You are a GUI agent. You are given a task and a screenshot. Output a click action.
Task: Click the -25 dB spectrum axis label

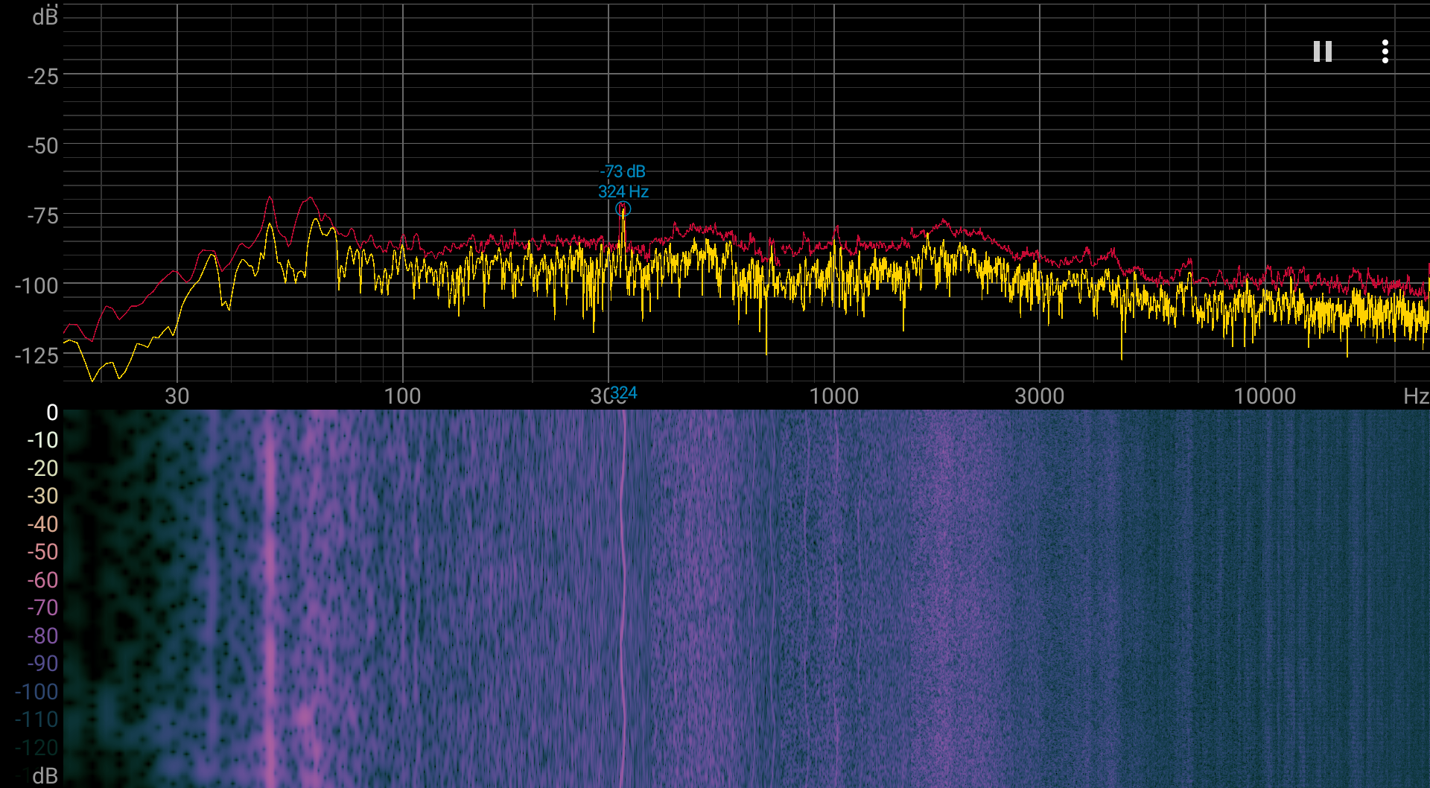pos(42,77)
